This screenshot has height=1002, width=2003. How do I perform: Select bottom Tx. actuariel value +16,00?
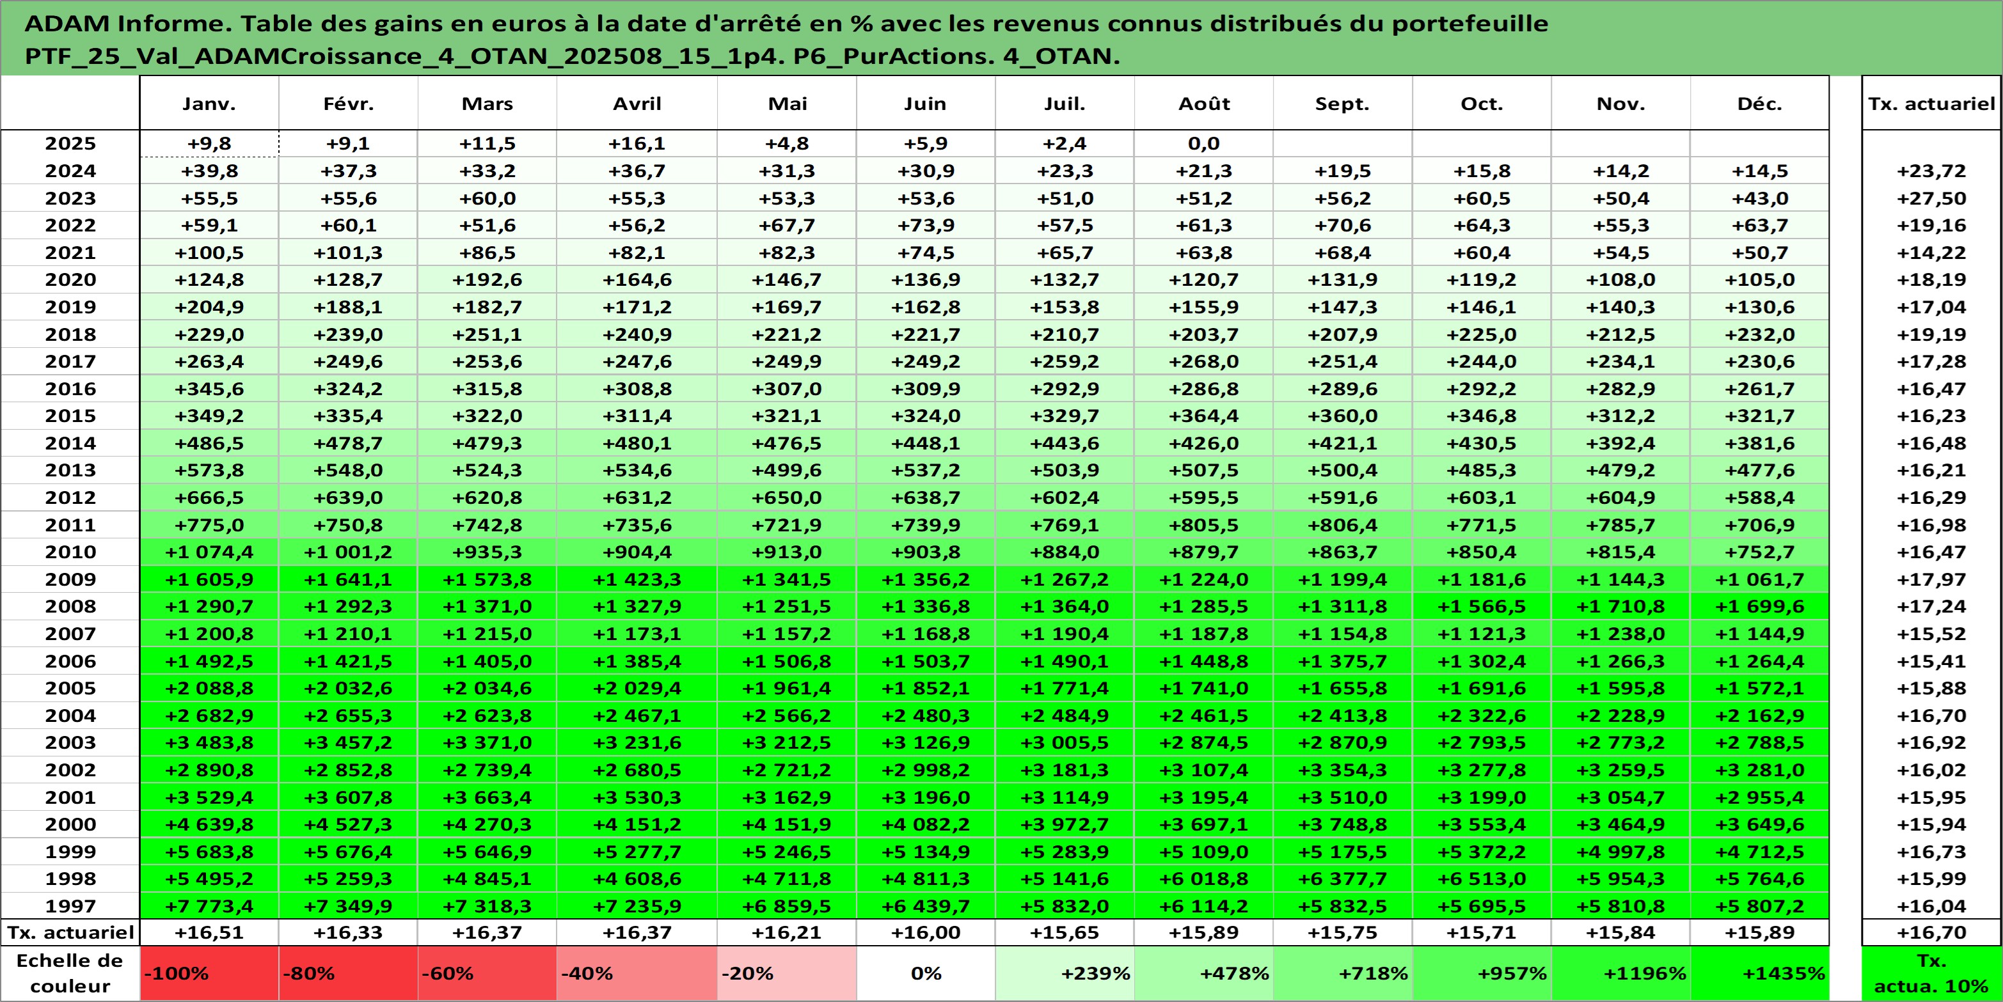[x=925, y=932]
